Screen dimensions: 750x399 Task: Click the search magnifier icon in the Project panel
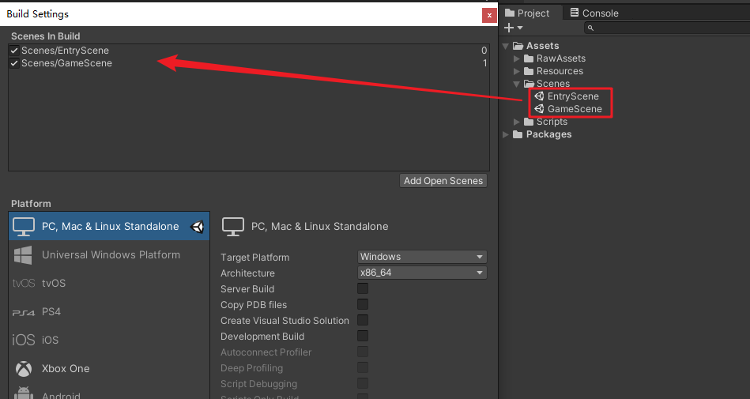click(x=590, y=28)
